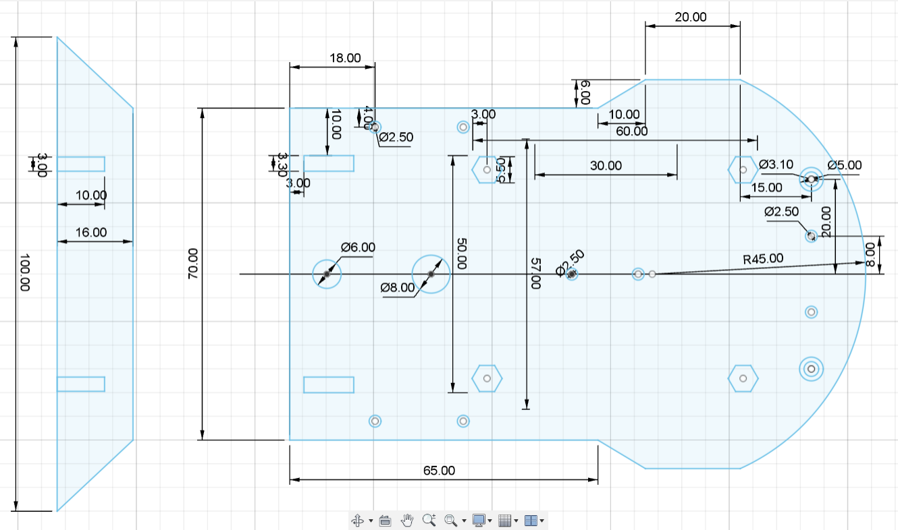Click the Ø8.00 diameter dimension
Screen dimensions: 898x530
pos(398,288)
